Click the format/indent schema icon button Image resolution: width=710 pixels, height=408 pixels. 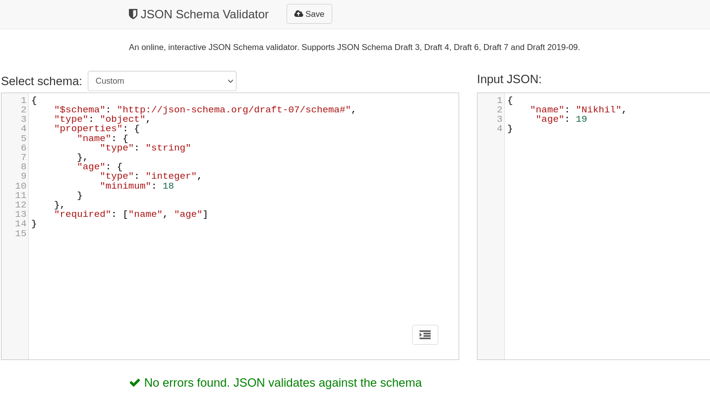[425, 335]
